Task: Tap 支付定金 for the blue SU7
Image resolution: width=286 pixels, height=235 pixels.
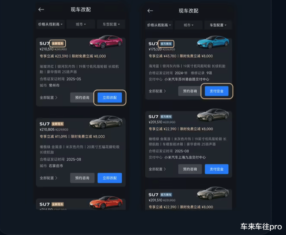Action: pos(216,91)
